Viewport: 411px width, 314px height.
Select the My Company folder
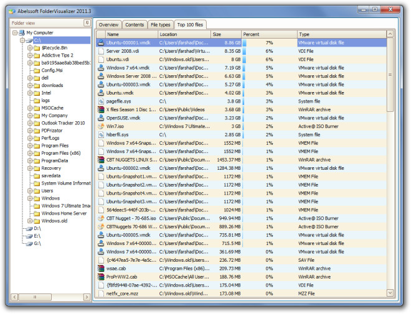(x=54, y=116)
